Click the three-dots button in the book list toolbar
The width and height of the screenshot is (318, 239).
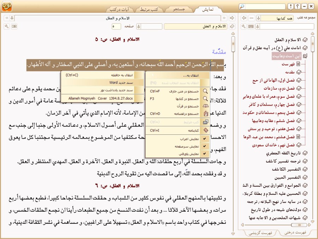pyautogui.click(x=252, y=18)
